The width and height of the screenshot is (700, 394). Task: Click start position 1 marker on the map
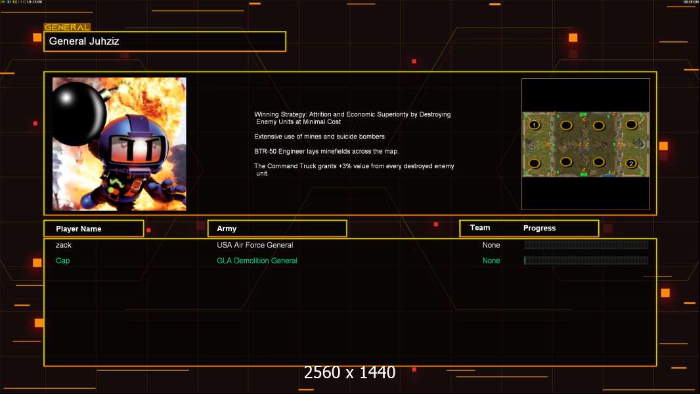click(535, 125)
